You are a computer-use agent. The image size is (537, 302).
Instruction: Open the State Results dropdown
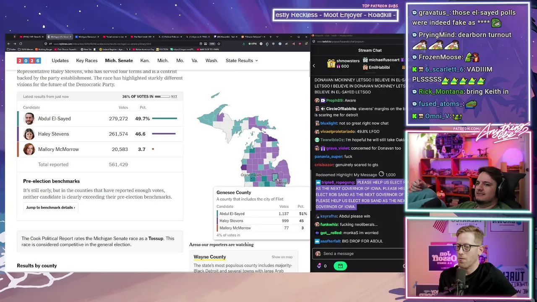click(x=242, y=60)
